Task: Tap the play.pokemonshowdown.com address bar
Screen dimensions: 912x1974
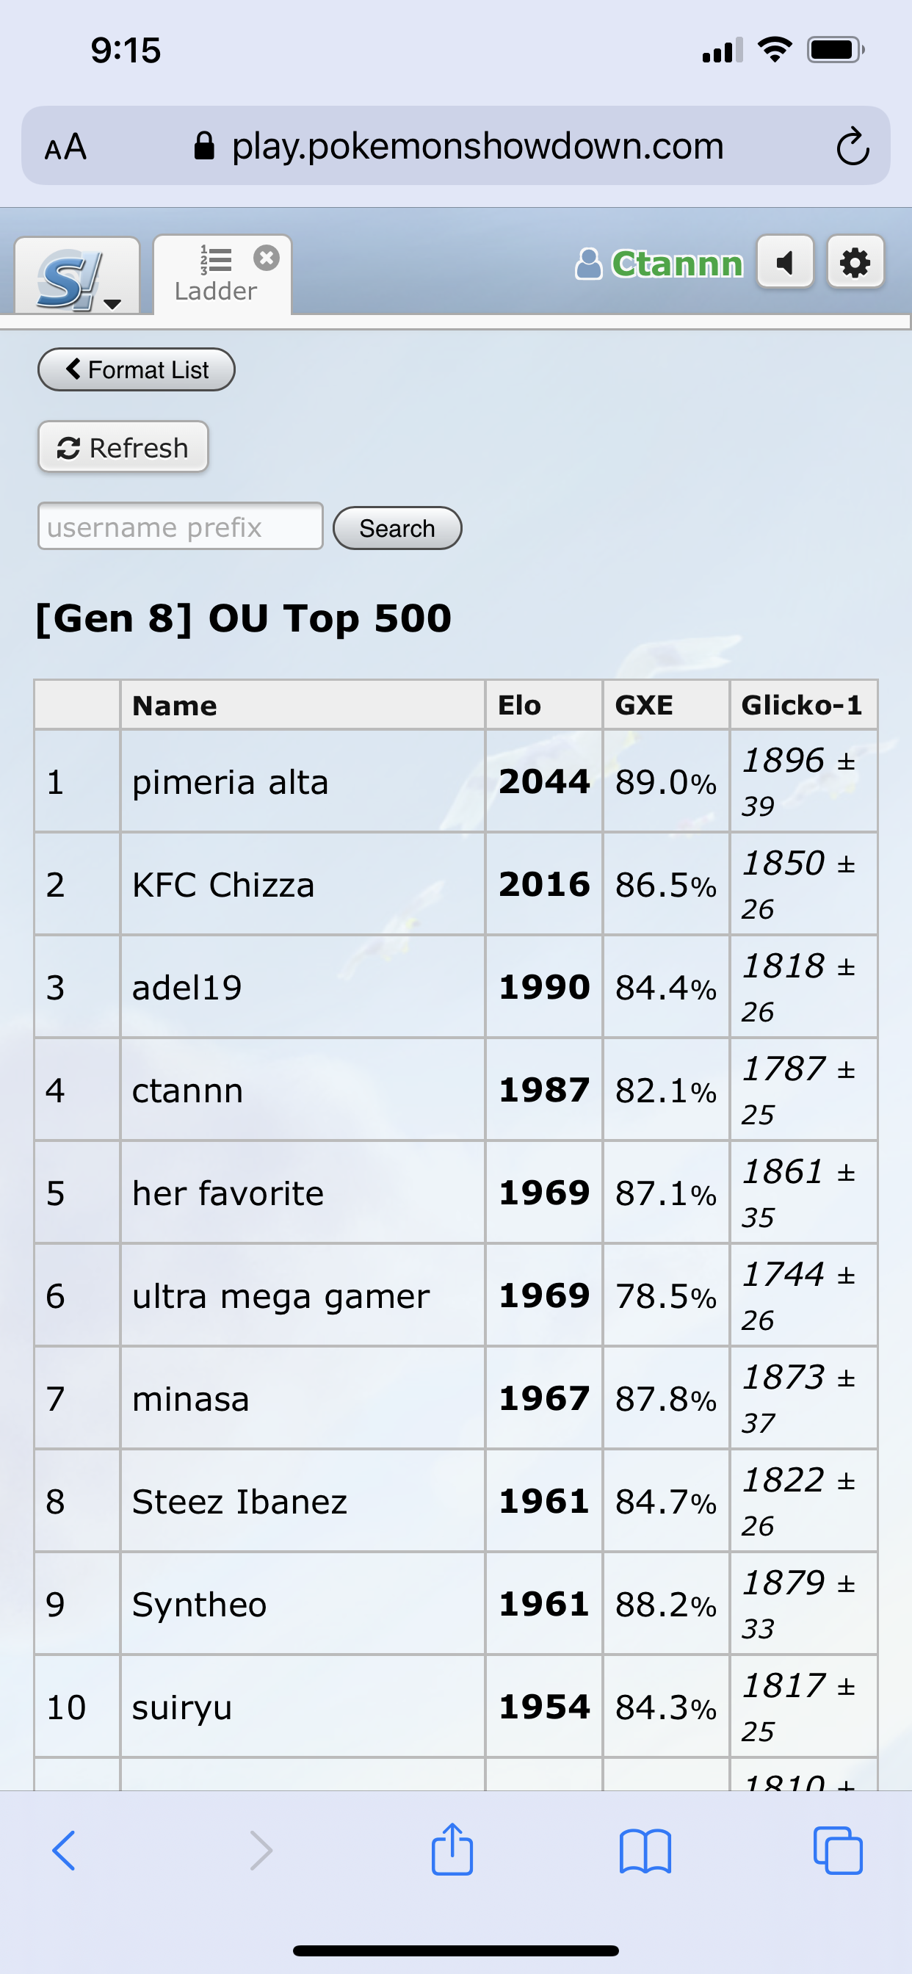Action: (477, 146)
